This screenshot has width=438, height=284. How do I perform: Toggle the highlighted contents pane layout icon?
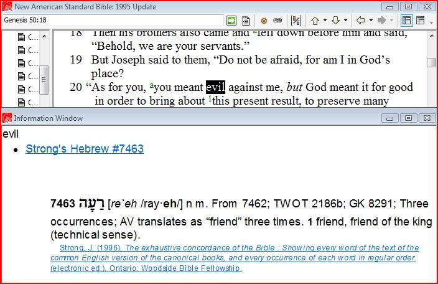point(406,21)
